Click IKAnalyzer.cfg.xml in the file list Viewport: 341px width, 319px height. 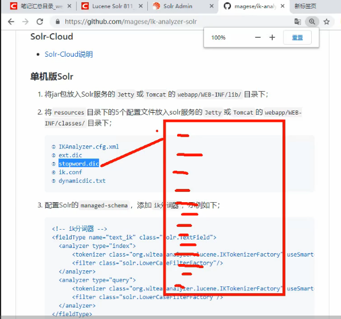[89, 147]
